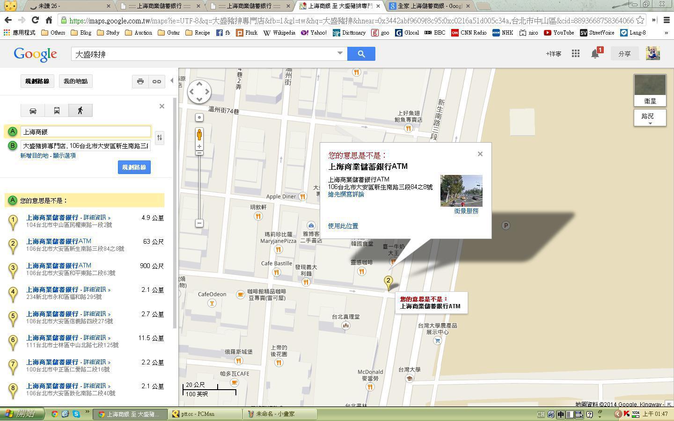Close the directions panel with X
This screenshot has height=421, width=674.
[x=162, y=106]
